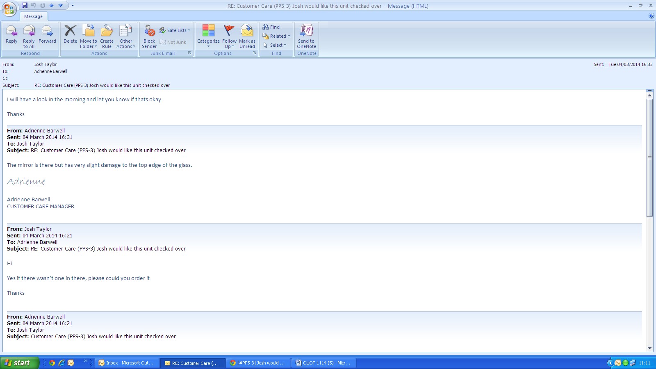Open the Help question mark icon
656x369 pixels.
click(x=651, y=16)
